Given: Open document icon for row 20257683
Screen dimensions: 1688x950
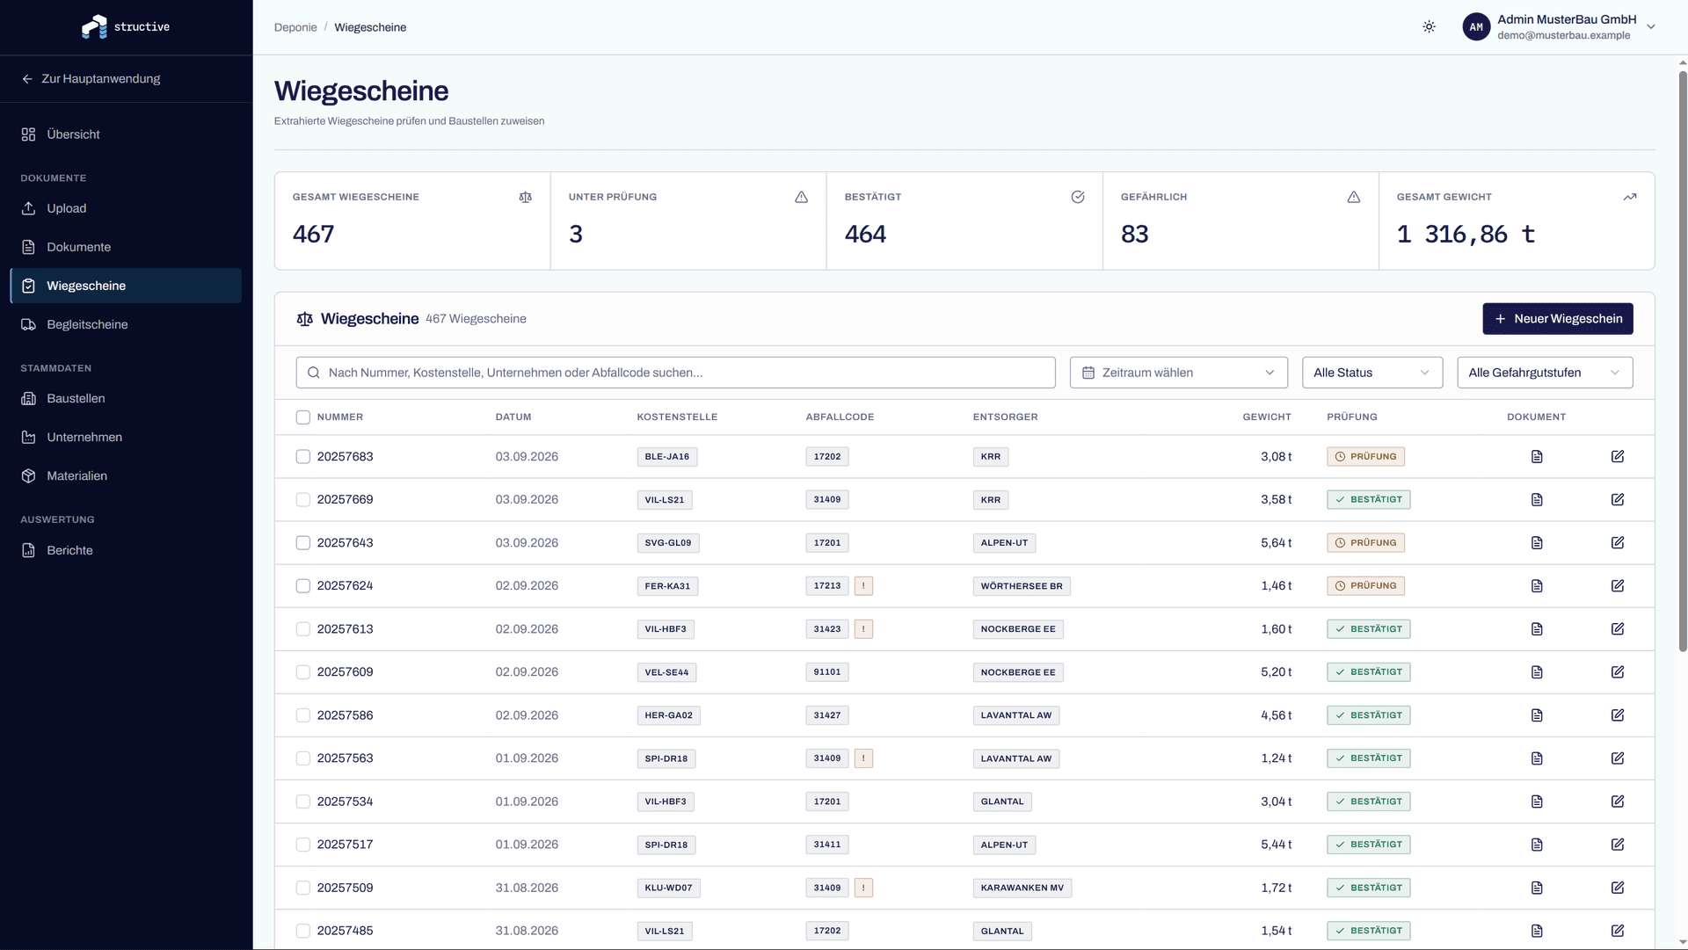Looking at the screenshot, I should [1537, 457].
